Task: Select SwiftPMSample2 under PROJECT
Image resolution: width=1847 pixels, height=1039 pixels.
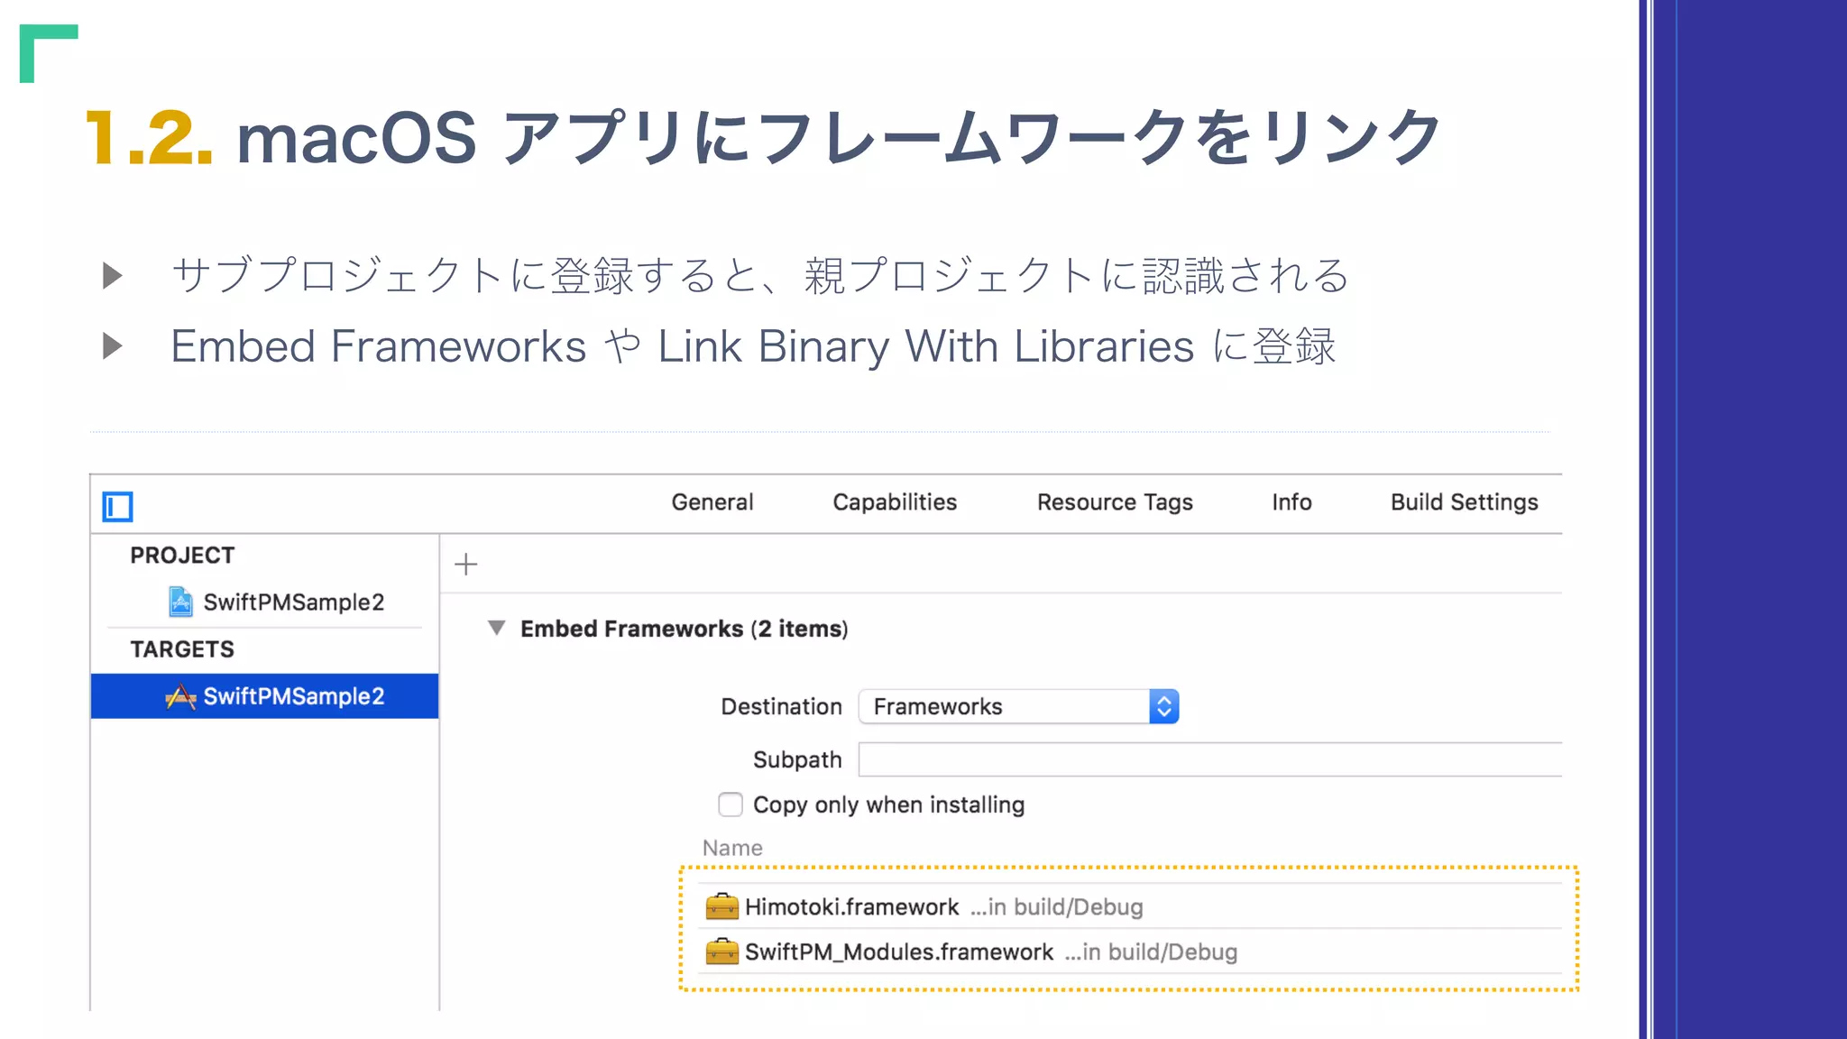Action: coord(293,602)
